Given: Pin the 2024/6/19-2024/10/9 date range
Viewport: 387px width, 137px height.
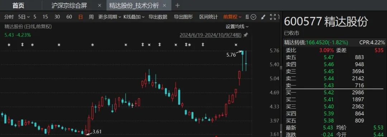Looking at the screenshot, I should 245,35.
